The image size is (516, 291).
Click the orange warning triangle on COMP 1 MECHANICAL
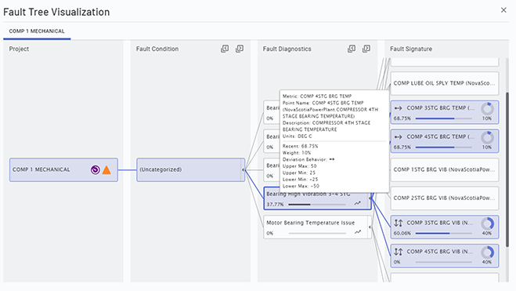pyautogui.click(x=106, y=169)
